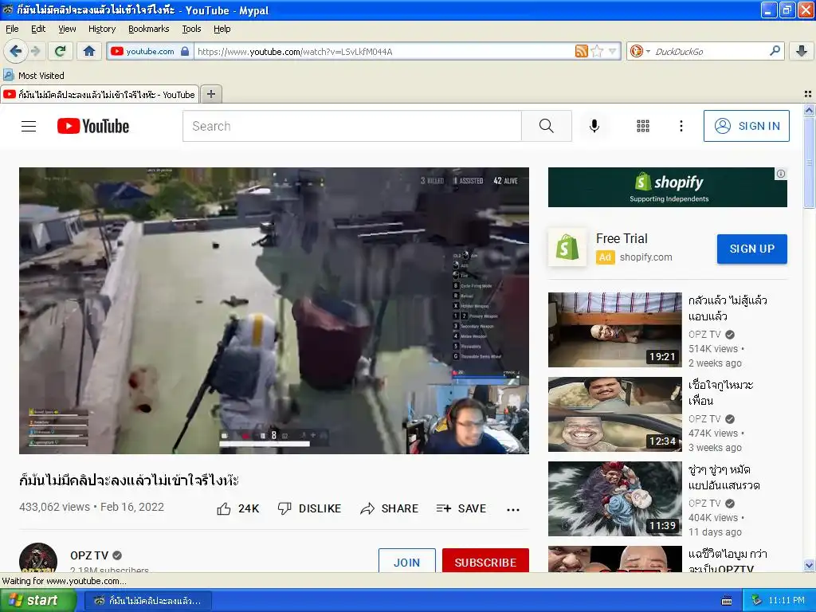Click the ad info icon on Shopify banner

[781, 174]
